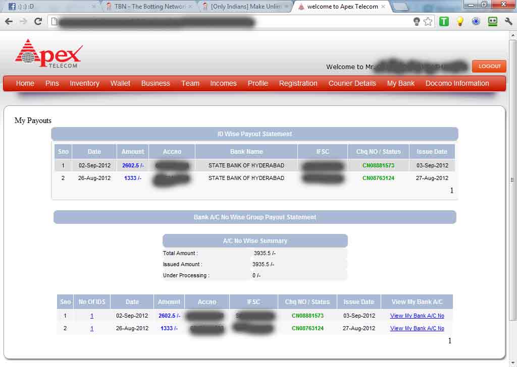The height and width of the screenshot is (367, 517).
Task: Click cheque CN08763124 in group payout table
Action: pyautogui.click(x=307, y=328)
